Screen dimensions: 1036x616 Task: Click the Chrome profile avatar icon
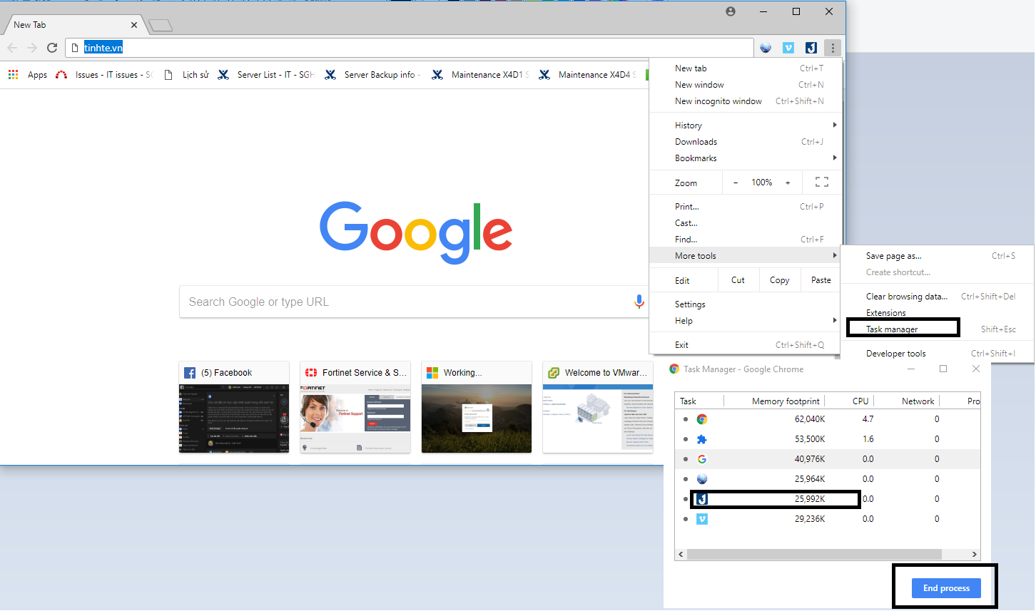point(731,11)
